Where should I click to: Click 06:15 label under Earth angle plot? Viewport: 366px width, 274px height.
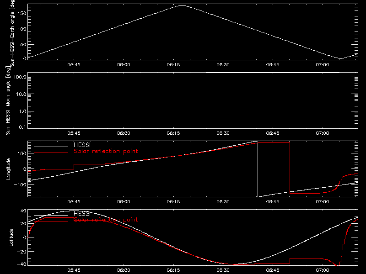[173, 65]
